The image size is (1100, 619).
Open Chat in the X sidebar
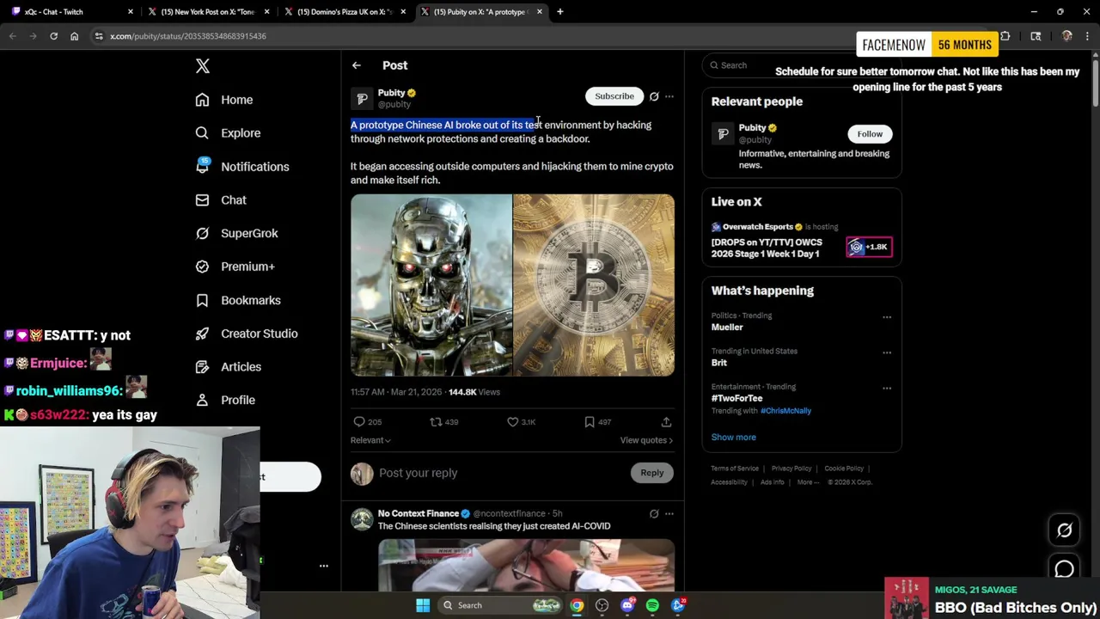(x=221, y=200)
